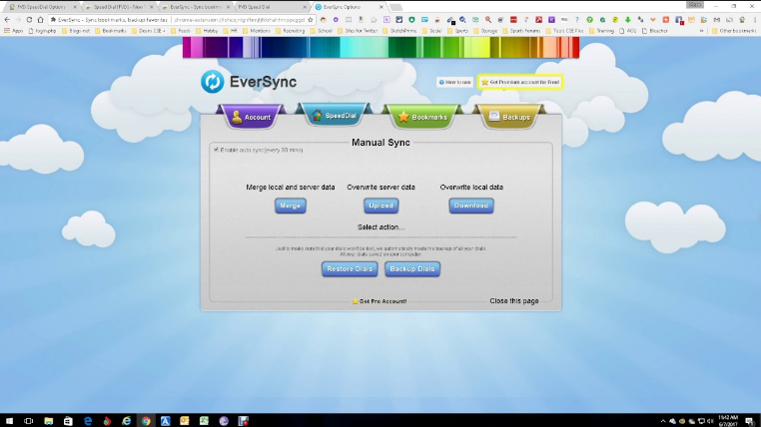Click the browser home icon

tap(40, 20)
